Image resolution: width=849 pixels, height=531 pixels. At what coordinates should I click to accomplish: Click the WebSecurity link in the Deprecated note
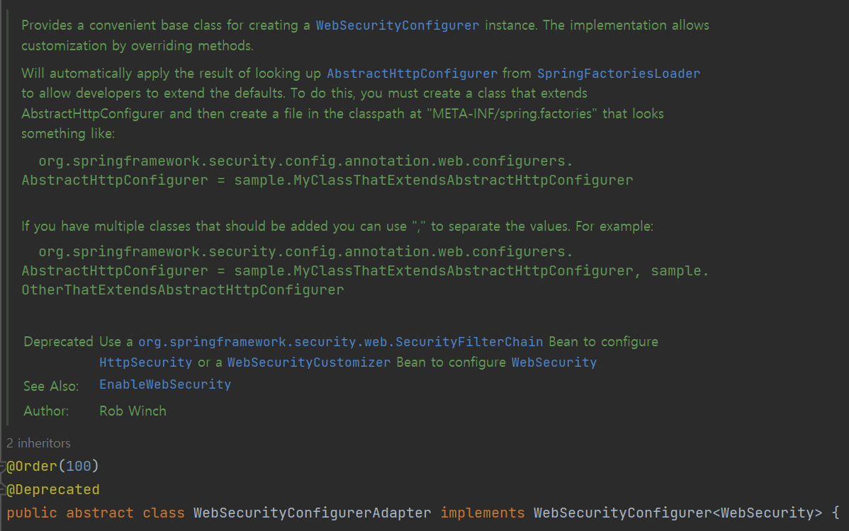pyautogui.click(x=553, y=362)
